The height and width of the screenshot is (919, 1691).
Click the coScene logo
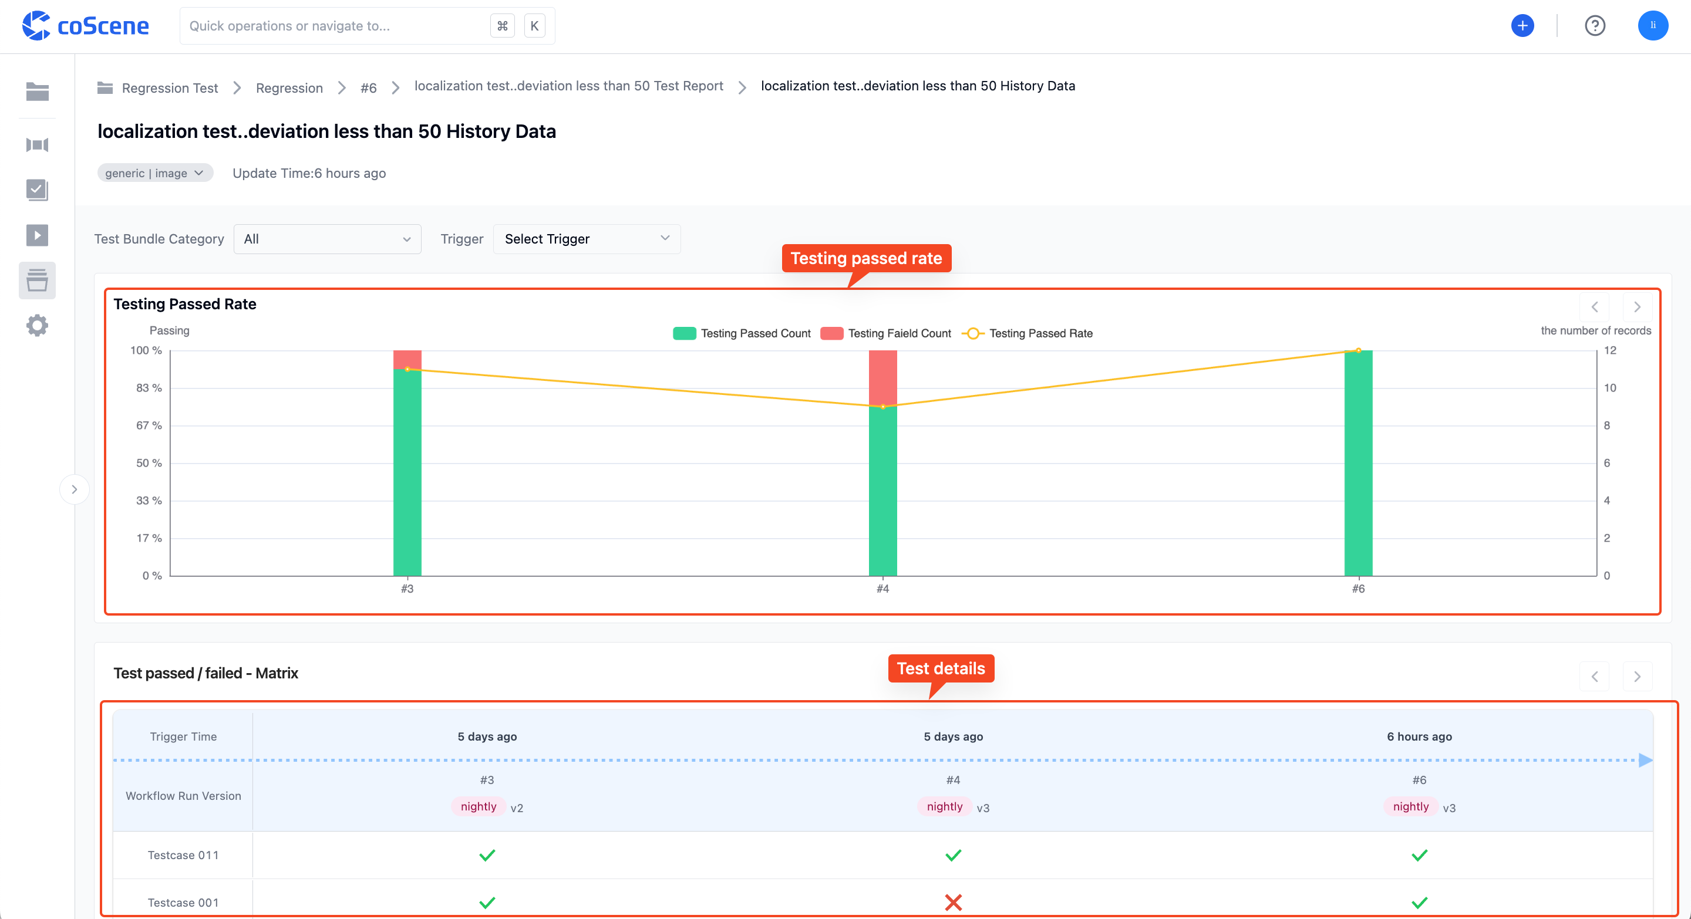(x=86, y=26)
